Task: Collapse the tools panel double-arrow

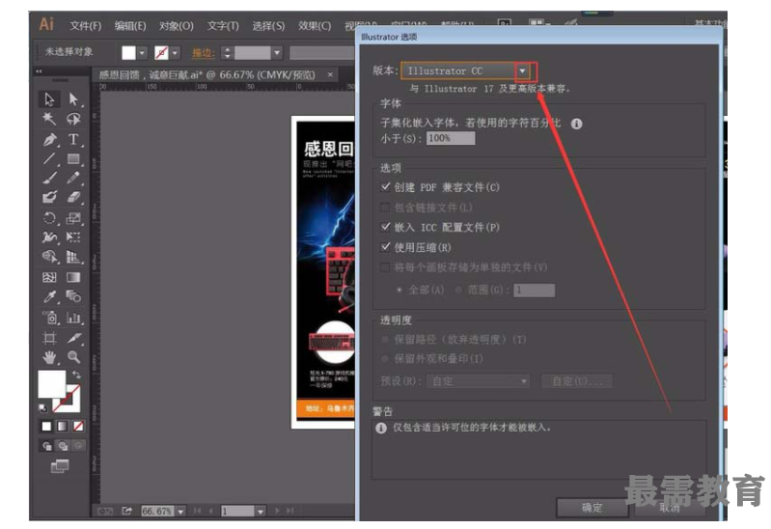Action: click(39, 71)
